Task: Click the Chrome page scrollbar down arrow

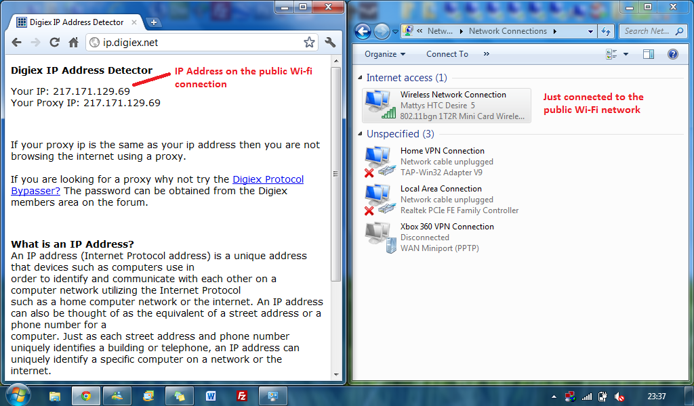Action: point(336,375)
